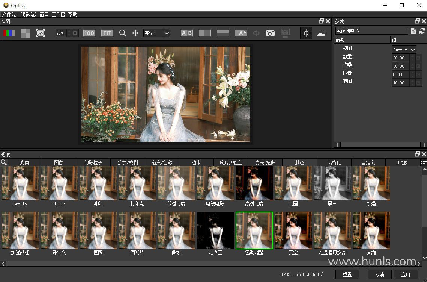Open the 文件 menu
The image size is (427, 282).
click(x=10, y=14)
